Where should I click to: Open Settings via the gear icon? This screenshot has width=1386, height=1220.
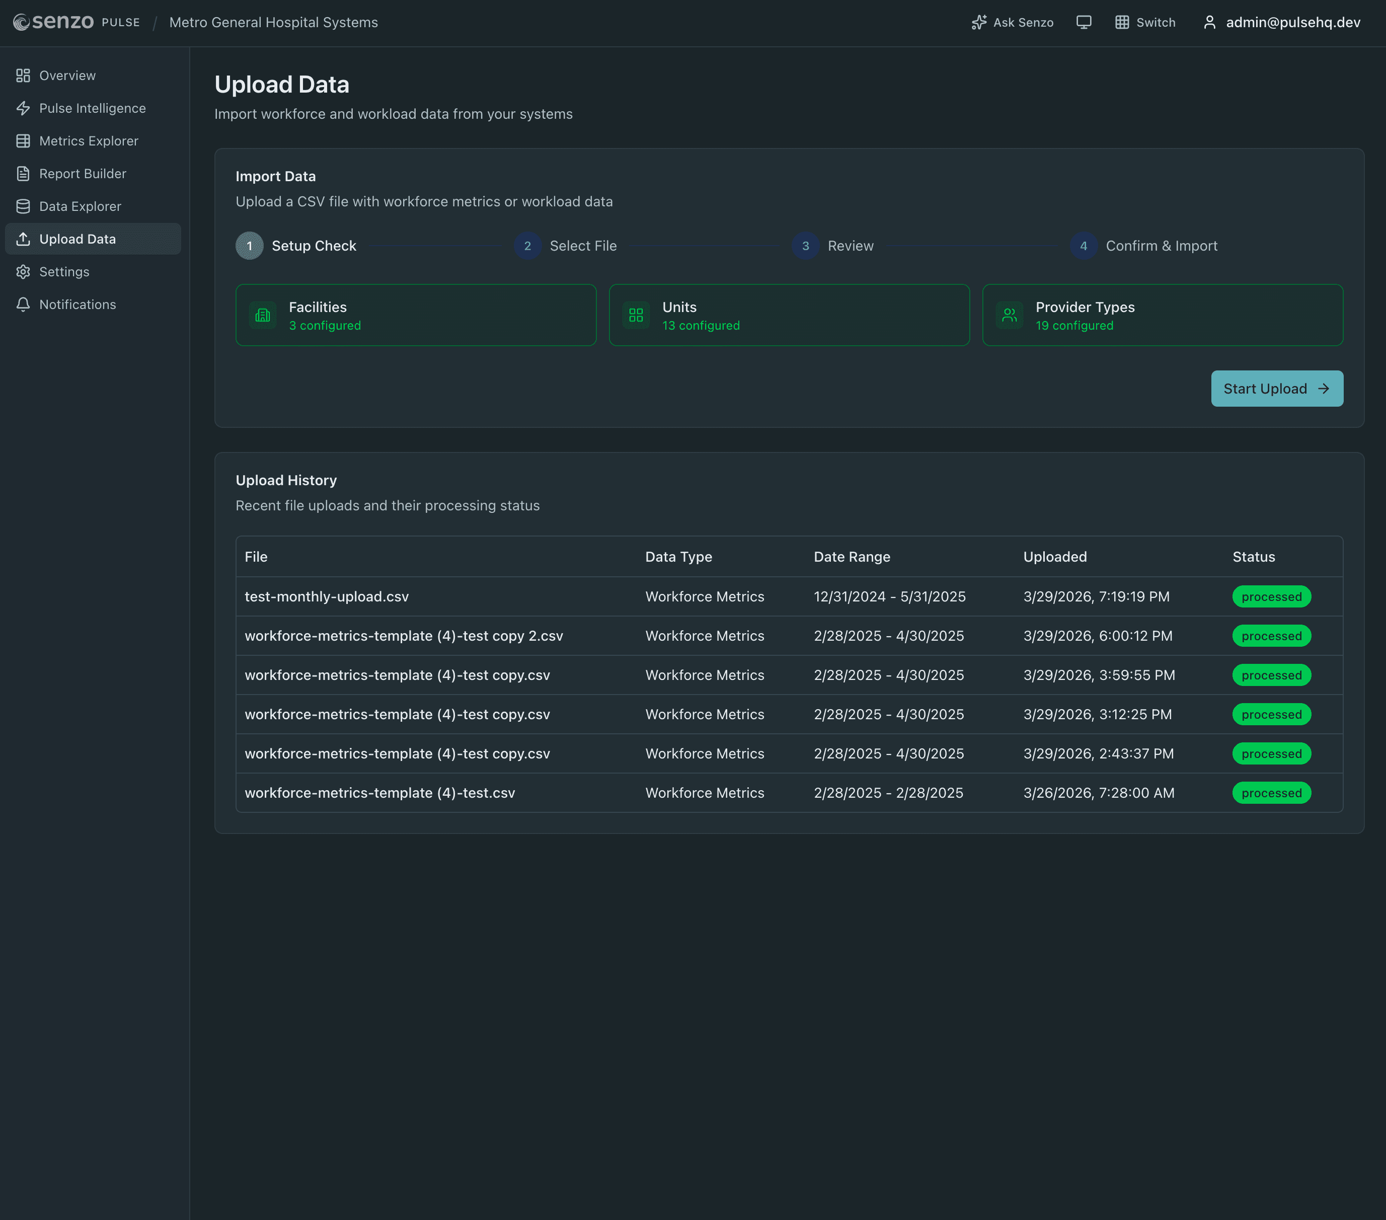[22, 271]
